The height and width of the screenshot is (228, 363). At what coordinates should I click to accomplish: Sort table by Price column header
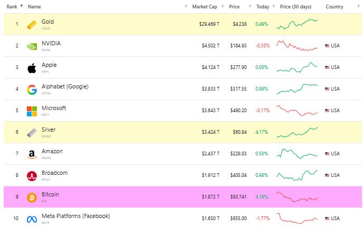(234, 7)
